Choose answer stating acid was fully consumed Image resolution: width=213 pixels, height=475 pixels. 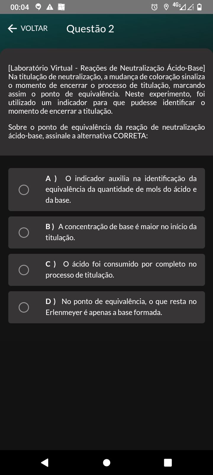coord(121,270)
